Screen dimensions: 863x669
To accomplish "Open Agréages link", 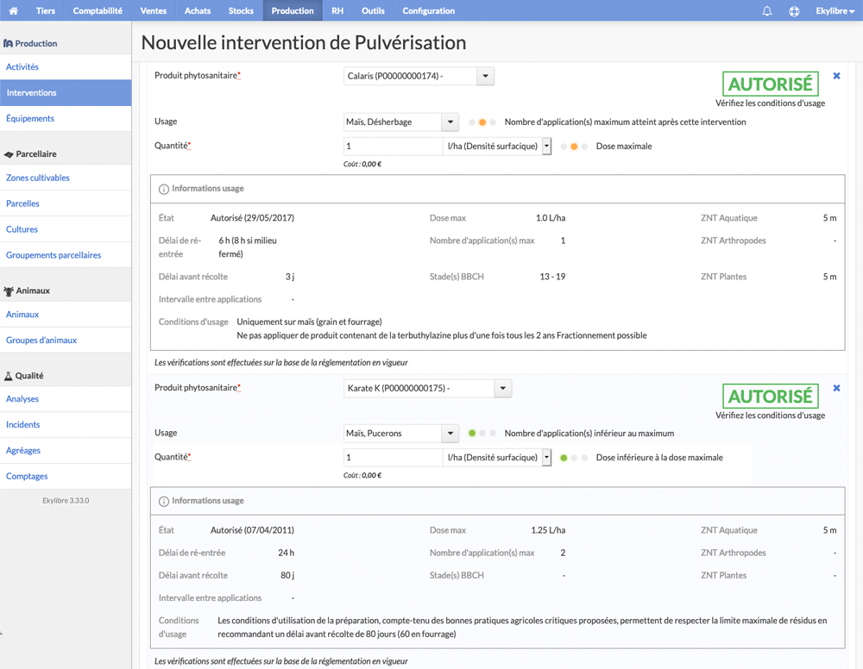I will 23,450.
